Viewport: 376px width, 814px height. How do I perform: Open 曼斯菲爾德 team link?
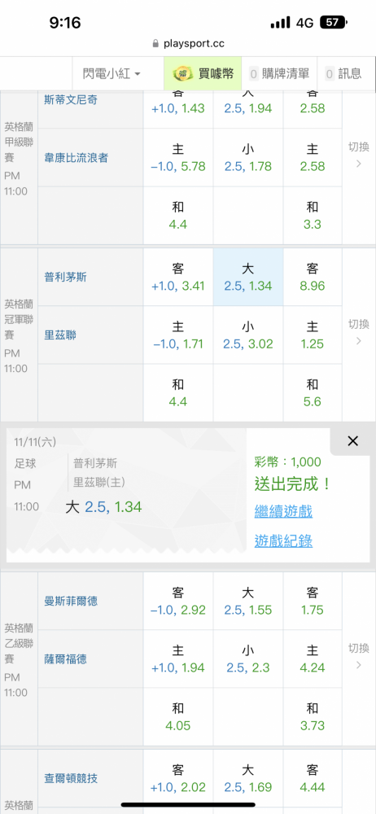(x=71, y=602)
